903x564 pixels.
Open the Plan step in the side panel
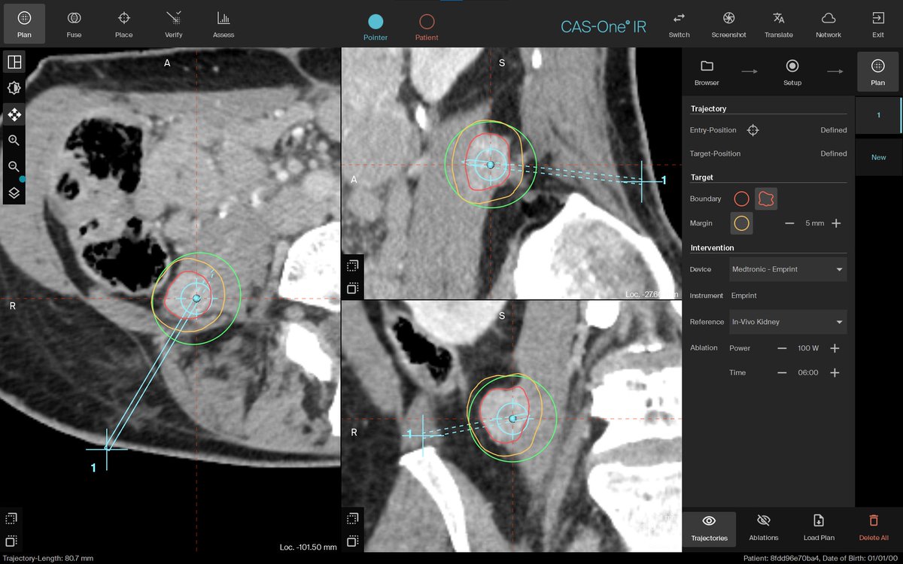[877, 72]
